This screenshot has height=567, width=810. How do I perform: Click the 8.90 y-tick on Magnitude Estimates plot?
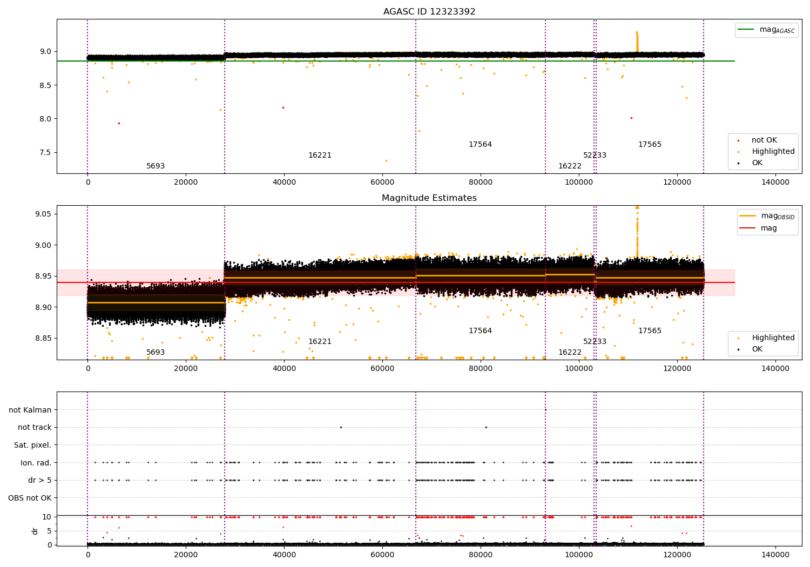coord(43,307)
